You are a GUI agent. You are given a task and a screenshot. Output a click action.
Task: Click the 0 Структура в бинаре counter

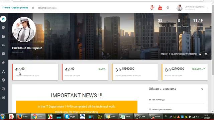[179, 23]
